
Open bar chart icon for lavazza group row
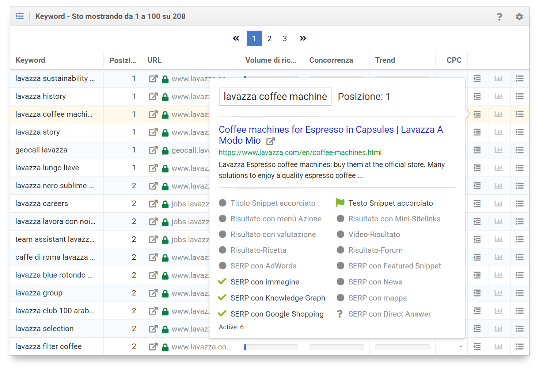tap(498, 293)
